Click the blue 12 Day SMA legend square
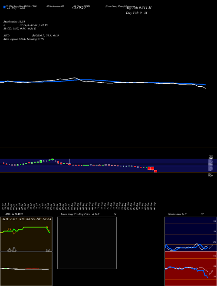 coord(4,7)
